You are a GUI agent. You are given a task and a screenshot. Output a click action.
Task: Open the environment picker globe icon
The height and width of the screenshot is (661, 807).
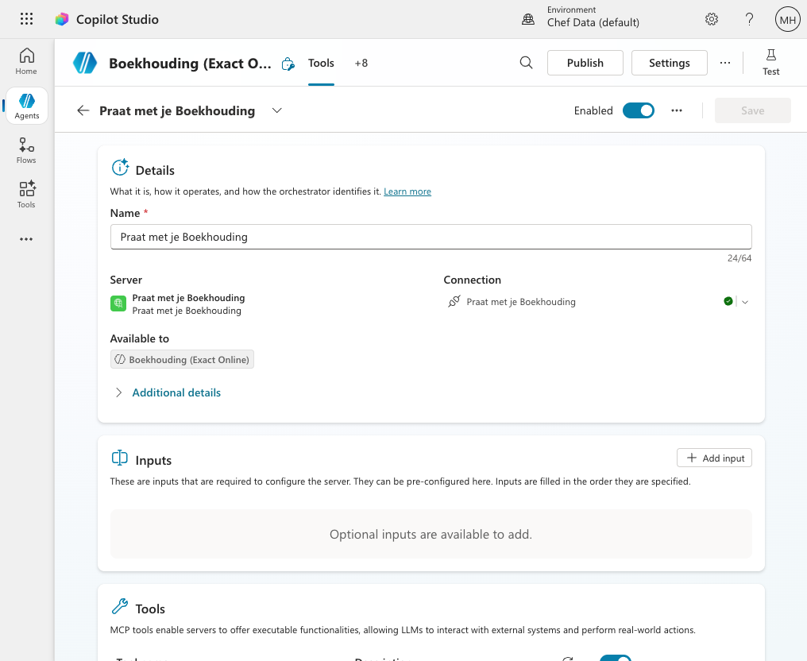(x=528, y=19)
